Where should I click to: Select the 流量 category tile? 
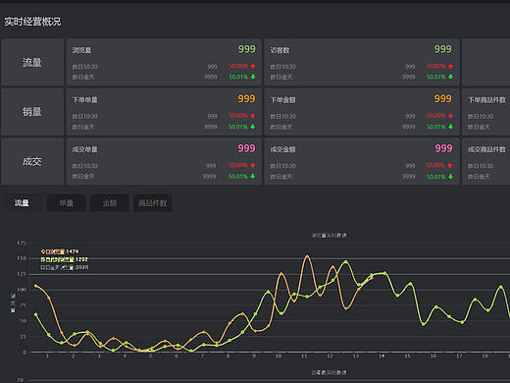(x=32, y=62)
